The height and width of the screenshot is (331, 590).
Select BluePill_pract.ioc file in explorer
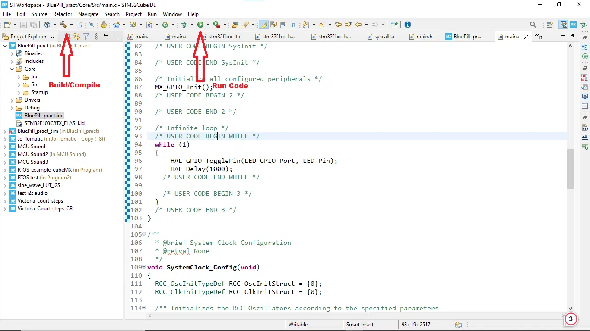click(40, 116)
